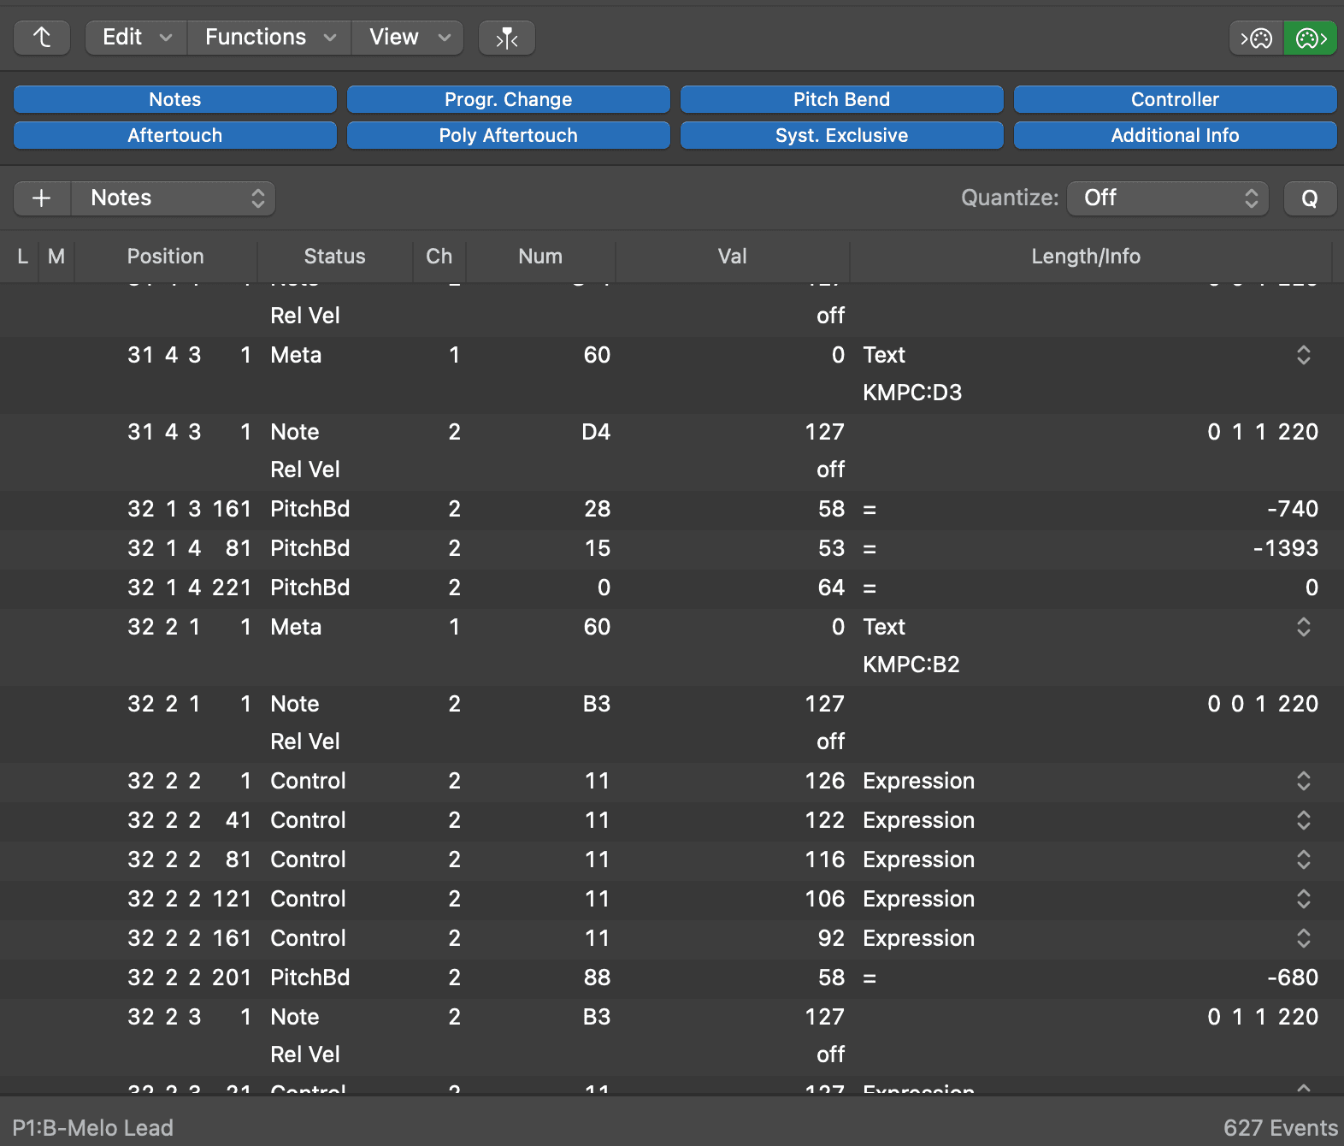Click the plus add-event button

(x=42, y=198)
